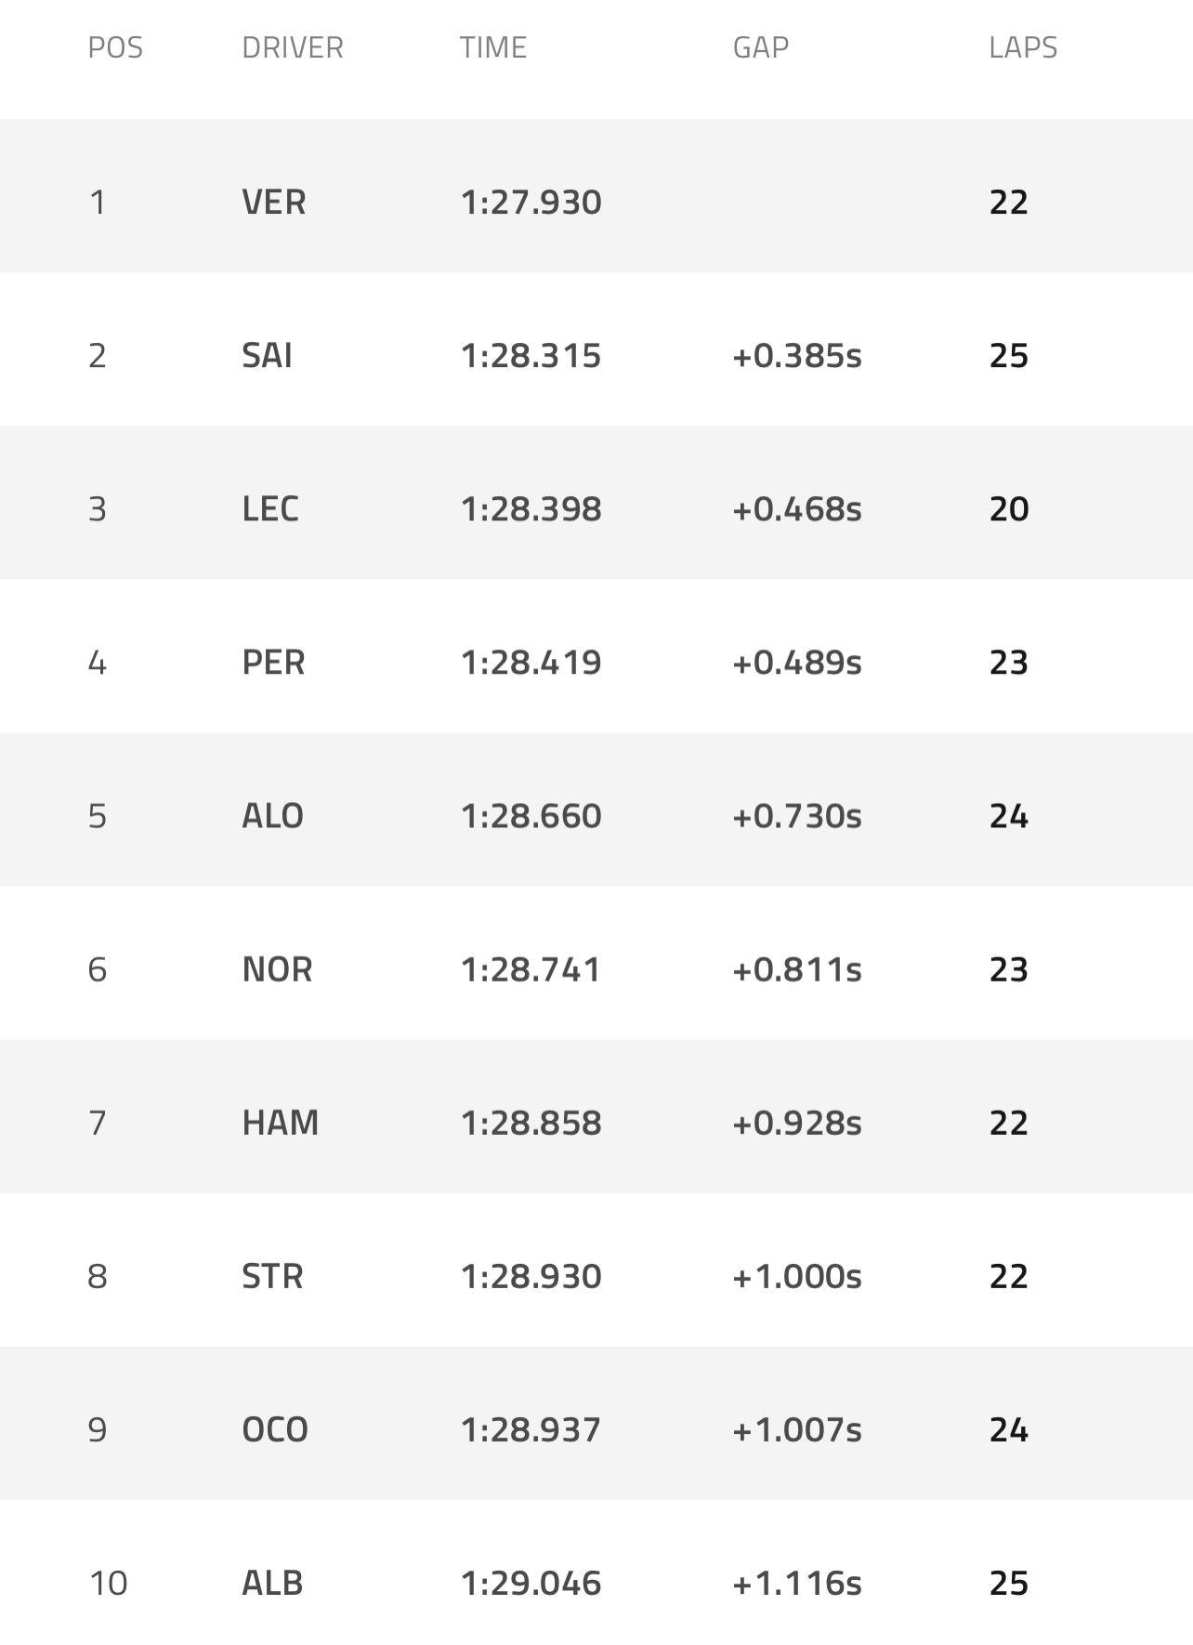1193x1645 pixels.
Task: Select driver VER in first row
Action: 273,202
